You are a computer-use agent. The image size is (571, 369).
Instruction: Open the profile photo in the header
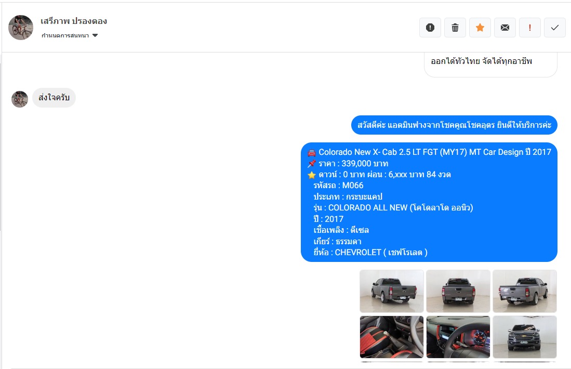[x=21, y=28]
